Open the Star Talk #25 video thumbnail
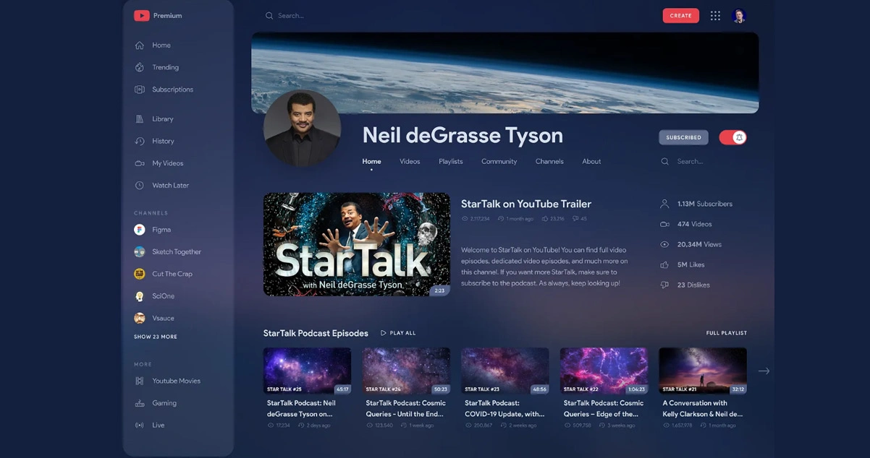Viewport: 870px width, 458px height. [x=308, y=371]
